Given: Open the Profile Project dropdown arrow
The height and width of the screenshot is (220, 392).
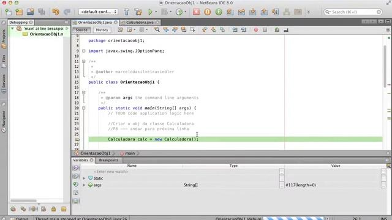Looking at the screenshot, I should 185,12.
